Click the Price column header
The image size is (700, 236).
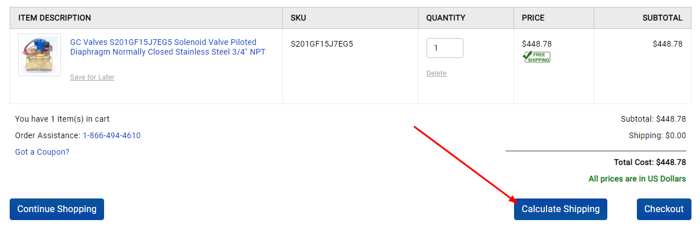533,18
